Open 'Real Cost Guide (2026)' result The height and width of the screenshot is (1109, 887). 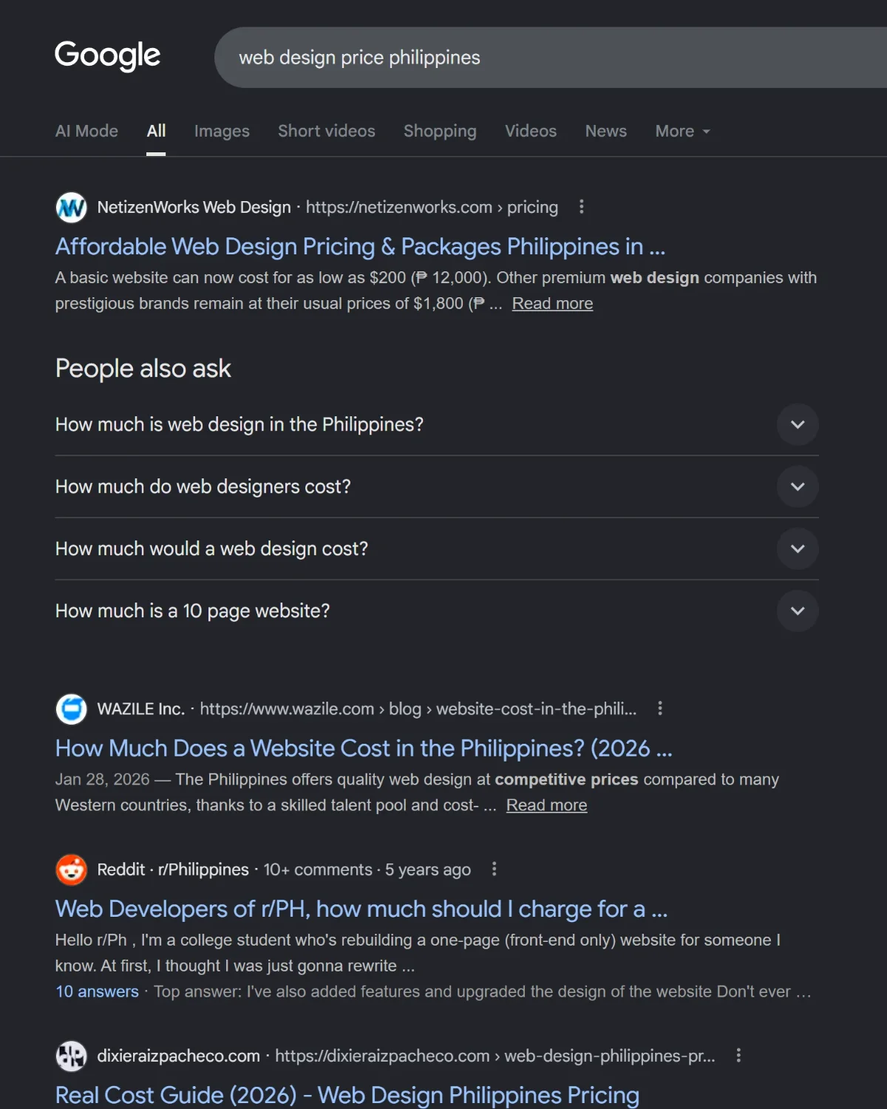347,1095
